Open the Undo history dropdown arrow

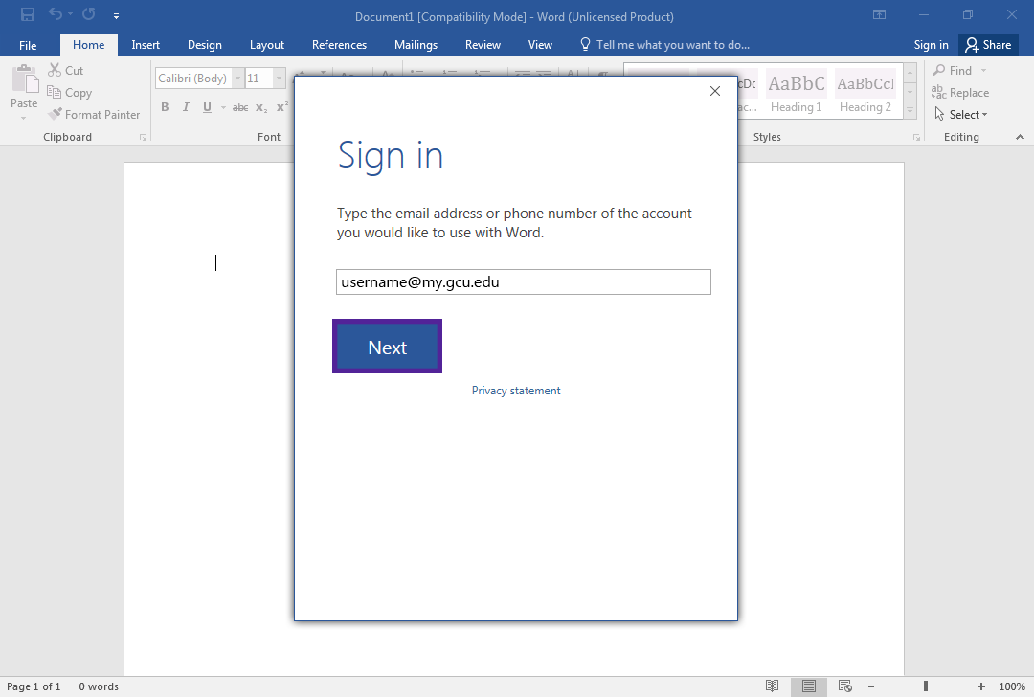[70, 13]
